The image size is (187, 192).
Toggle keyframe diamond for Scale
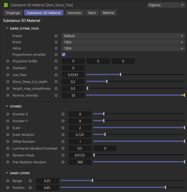point(8,128)
